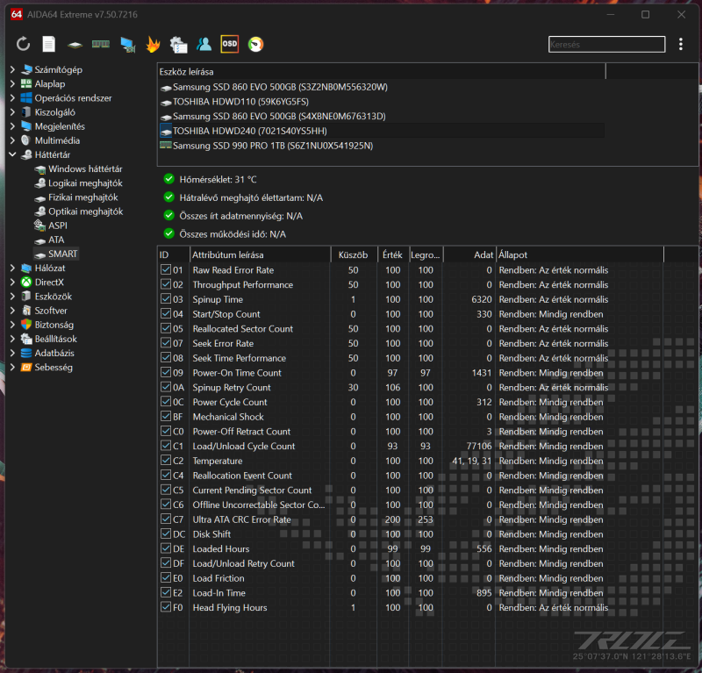
Task: Expand the Számítógép tree node
Action: 12,69
